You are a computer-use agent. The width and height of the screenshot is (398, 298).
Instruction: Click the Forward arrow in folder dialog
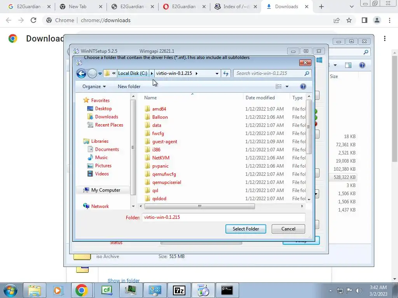click(92, 73)
